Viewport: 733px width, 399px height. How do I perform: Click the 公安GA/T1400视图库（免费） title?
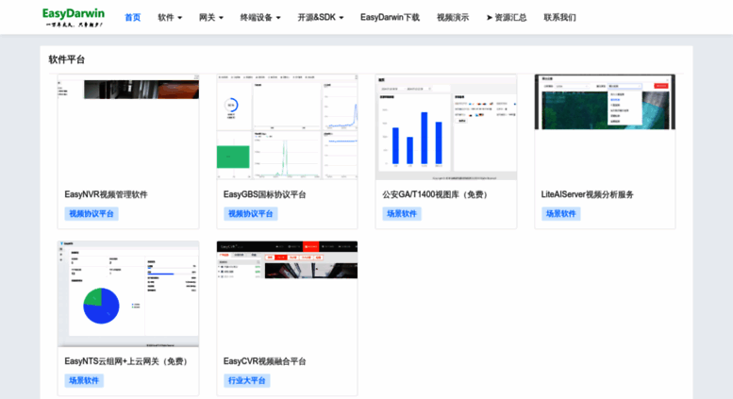coord(437,194)
